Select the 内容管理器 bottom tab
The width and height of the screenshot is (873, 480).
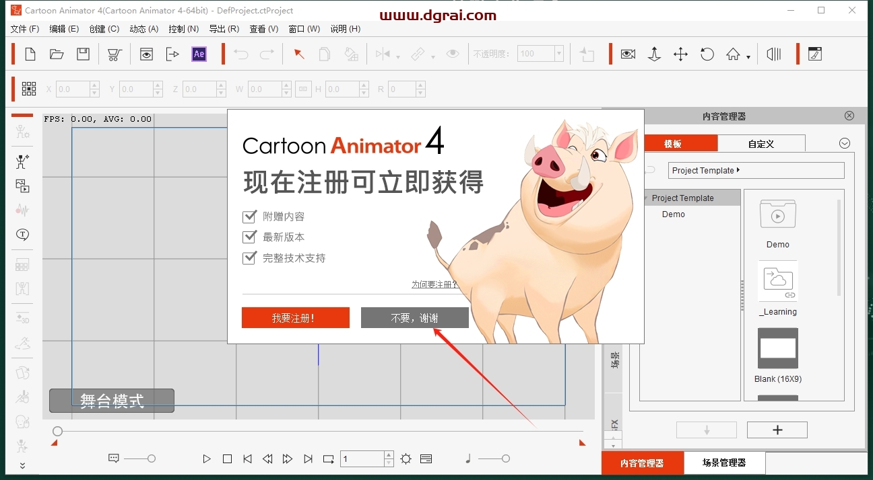[x=642, y=463]
